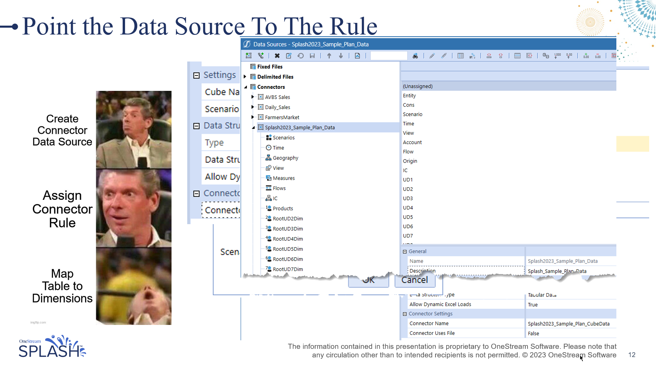This screenshot has height=369, width=656.
Task: Select the RootUD7Dim tree item
Action: (x=288, y=269)
